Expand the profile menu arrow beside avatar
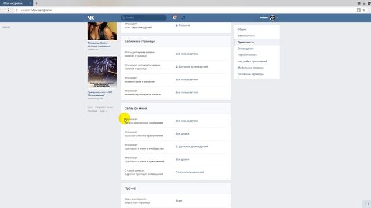This screenshot has width=371, height=208. [x=278, y=18]
